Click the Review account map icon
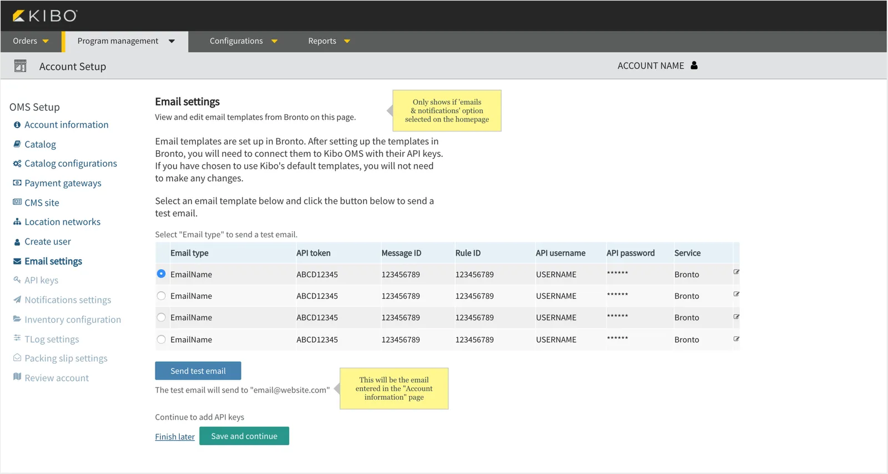The width and height of the screenshot is (888, 474). (x=17, y=377)
